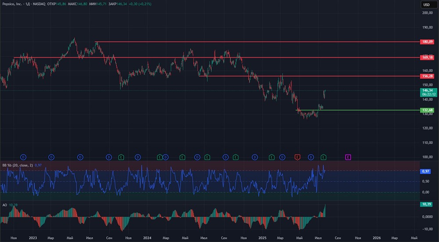
Task: Click the leftmost green earnings E marker
Action: coord(121,157)
